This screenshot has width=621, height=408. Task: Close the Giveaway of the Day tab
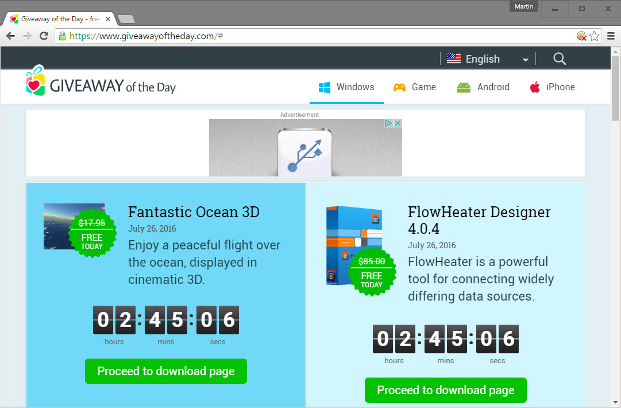pos(108,19)
